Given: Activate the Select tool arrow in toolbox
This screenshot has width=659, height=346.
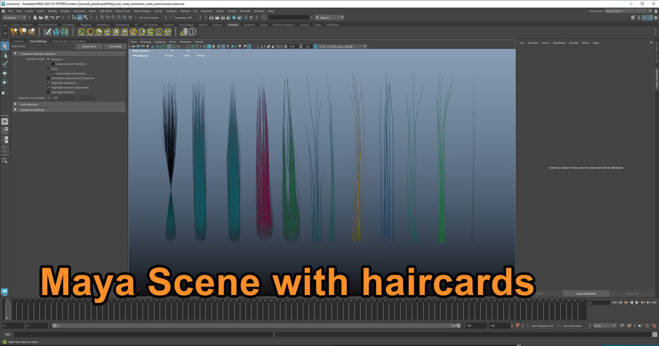Looking at the screenshot, I should pyautogui.click(x=5, y=46).
